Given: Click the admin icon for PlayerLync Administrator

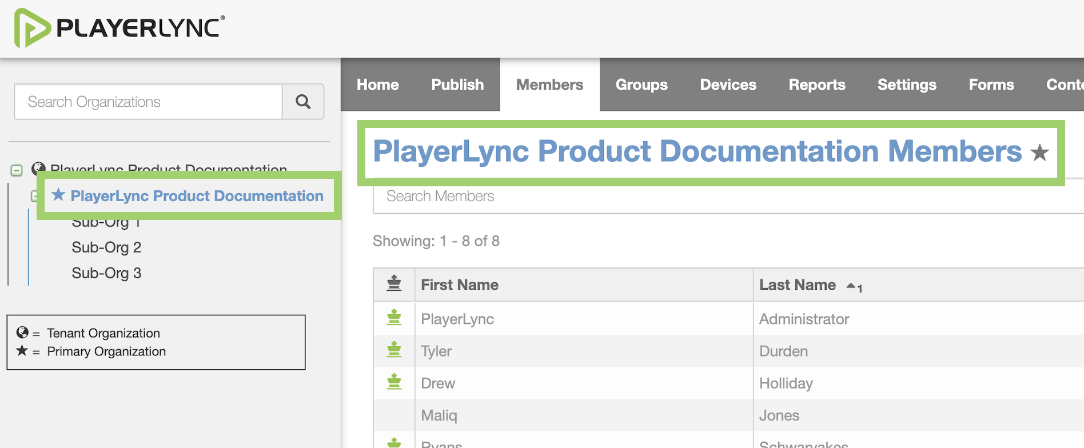Looking at the screenshot, I should coord(394,318).
